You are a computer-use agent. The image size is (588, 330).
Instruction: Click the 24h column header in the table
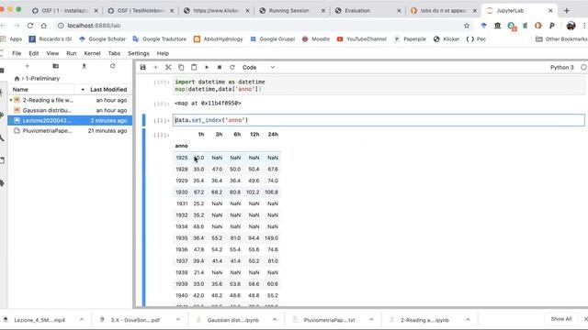click(x=273, y=135)
